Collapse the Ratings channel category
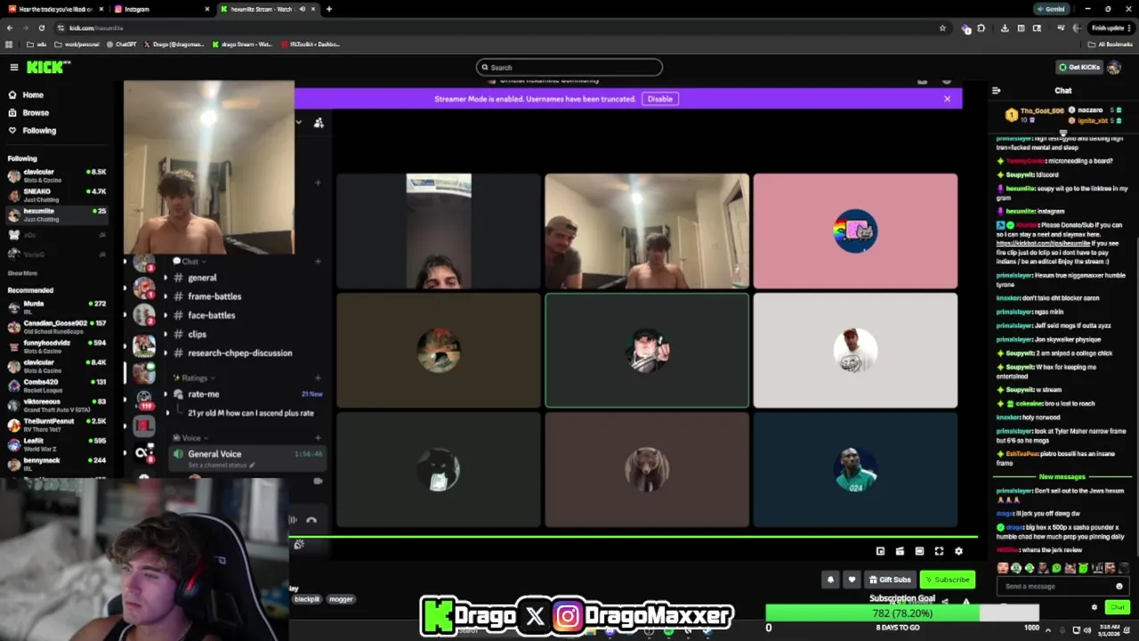Image resolution: width=1139 pixels, height=641 pixels. [x=194, y=378]
